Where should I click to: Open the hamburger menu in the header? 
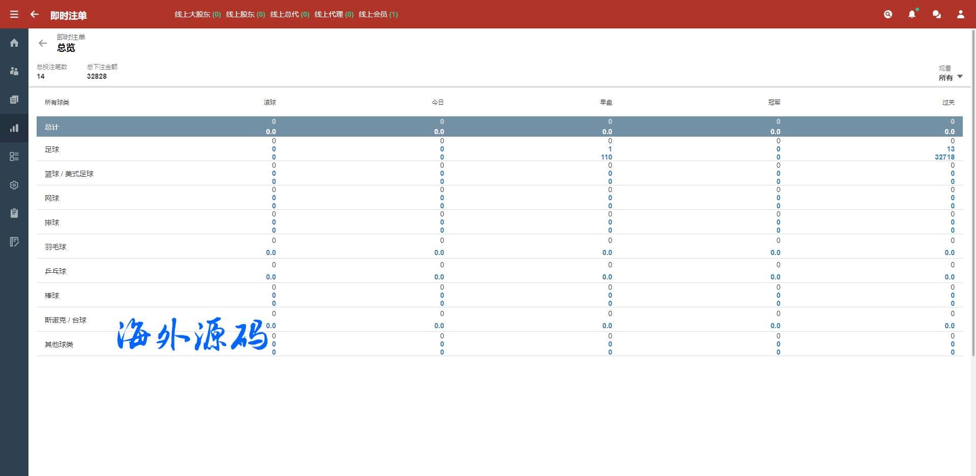(x=14, y=14)
